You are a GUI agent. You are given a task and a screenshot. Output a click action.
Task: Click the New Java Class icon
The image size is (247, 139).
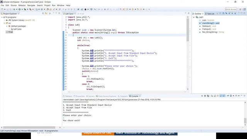42,9
